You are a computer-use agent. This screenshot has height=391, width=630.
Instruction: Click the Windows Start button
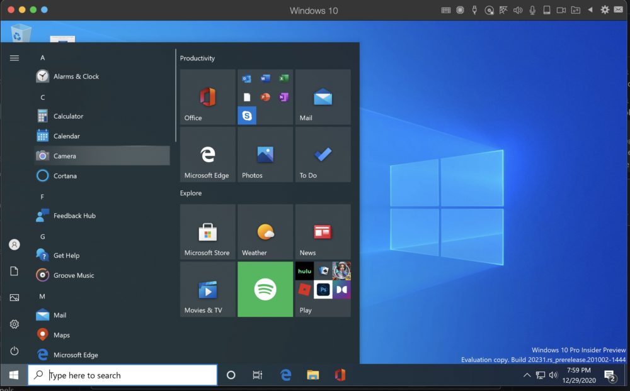click(x=14, y=375)
